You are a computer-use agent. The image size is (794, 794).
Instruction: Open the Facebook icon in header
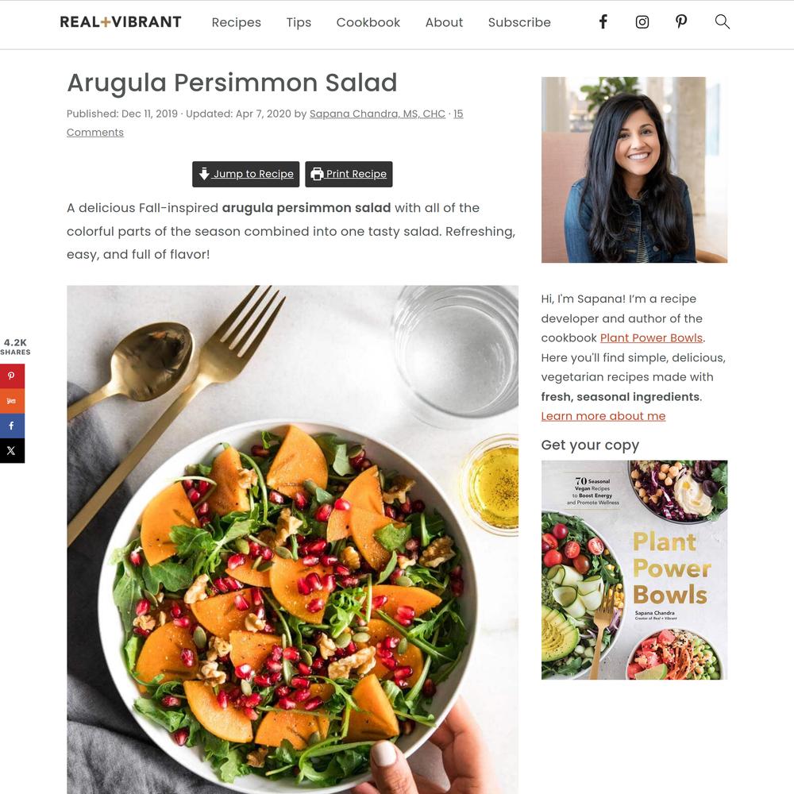click(603, 21)
